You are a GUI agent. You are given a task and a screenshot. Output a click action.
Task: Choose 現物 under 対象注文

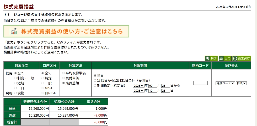pos(15,93)
